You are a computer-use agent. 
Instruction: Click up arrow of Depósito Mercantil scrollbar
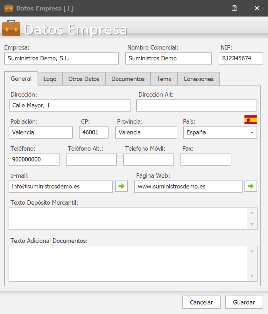point(252,213)
